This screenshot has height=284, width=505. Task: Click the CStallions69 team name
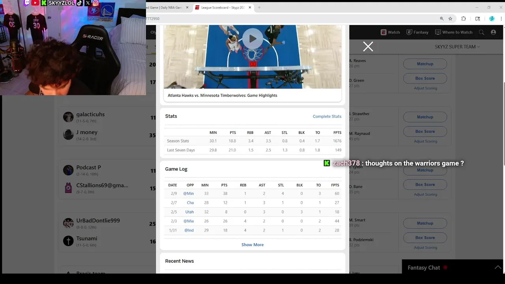[x=102, y=185]
